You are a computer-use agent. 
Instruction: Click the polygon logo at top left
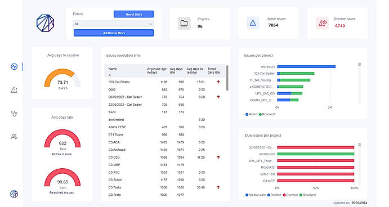tap(46, 23)
